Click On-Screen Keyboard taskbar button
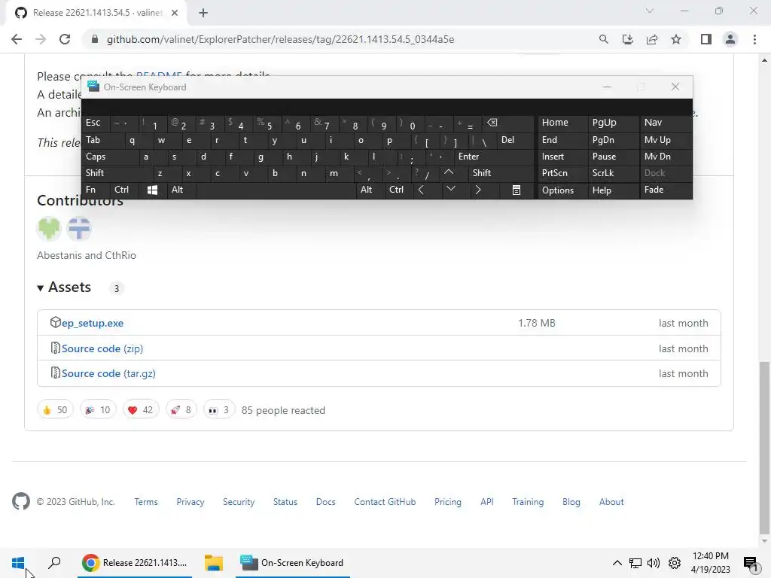Image resolution: width=771 pixels, height=578 pixels. point(293,563)
